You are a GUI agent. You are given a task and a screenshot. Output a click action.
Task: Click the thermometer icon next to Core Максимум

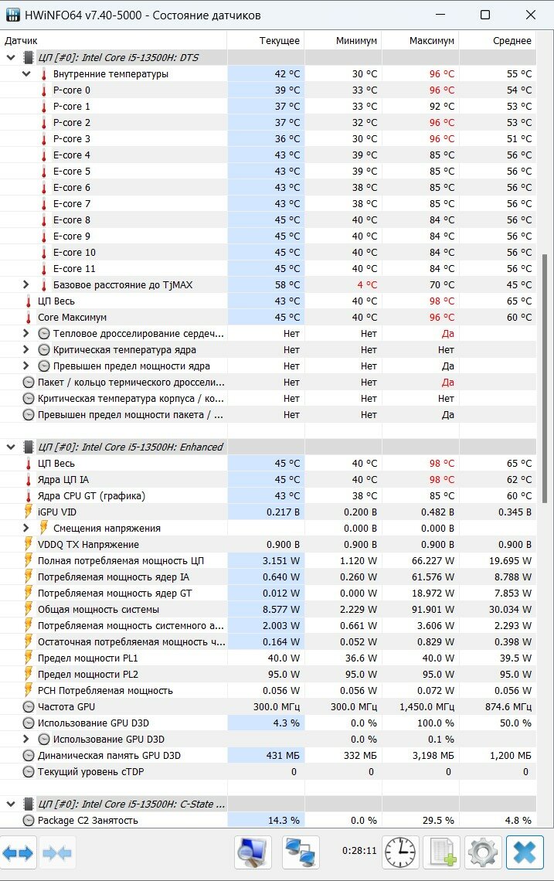point(29,318)
